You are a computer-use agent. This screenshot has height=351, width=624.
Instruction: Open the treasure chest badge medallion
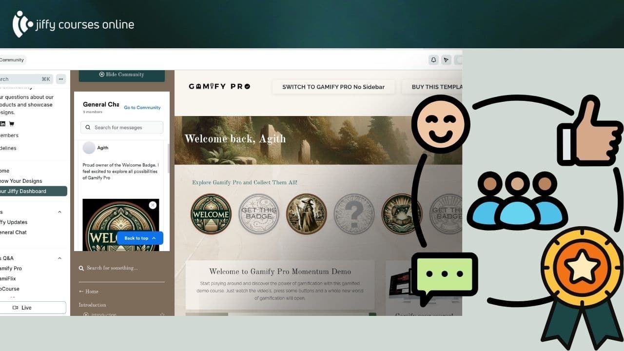(402, 214)
